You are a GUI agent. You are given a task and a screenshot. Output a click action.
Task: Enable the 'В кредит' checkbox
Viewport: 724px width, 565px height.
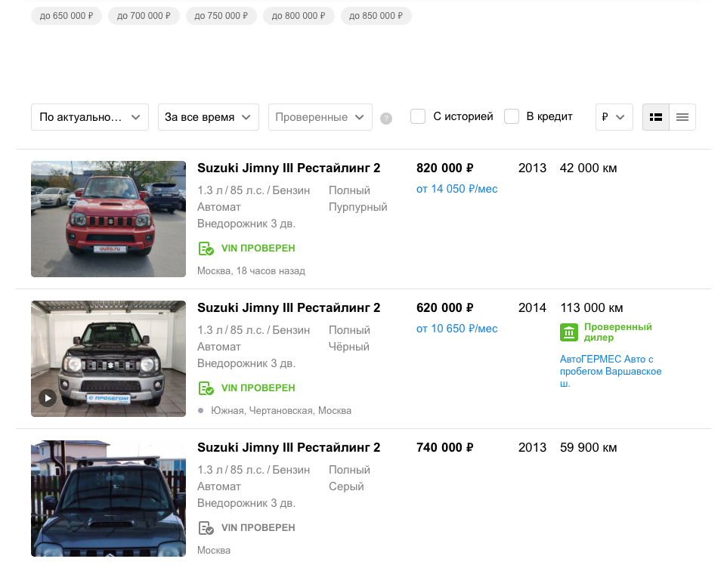pos(512,116)
